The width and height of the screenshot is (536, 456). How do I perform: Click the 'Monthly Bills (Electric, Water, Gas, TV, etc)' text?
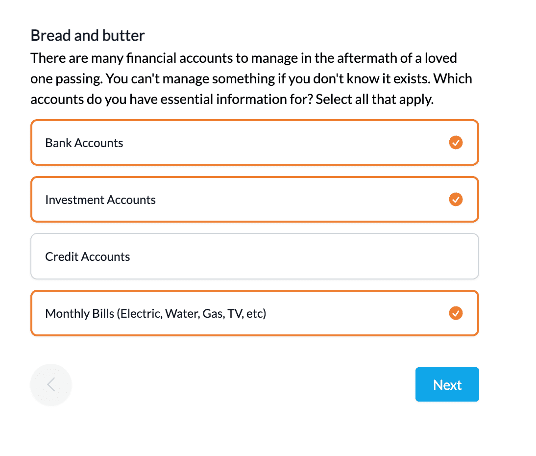pyautogui.click(x=155, y=314)
